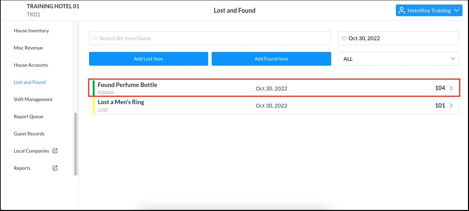
Task: Open the HotelKey Training dropdown menu
Action: click(429, 10)
